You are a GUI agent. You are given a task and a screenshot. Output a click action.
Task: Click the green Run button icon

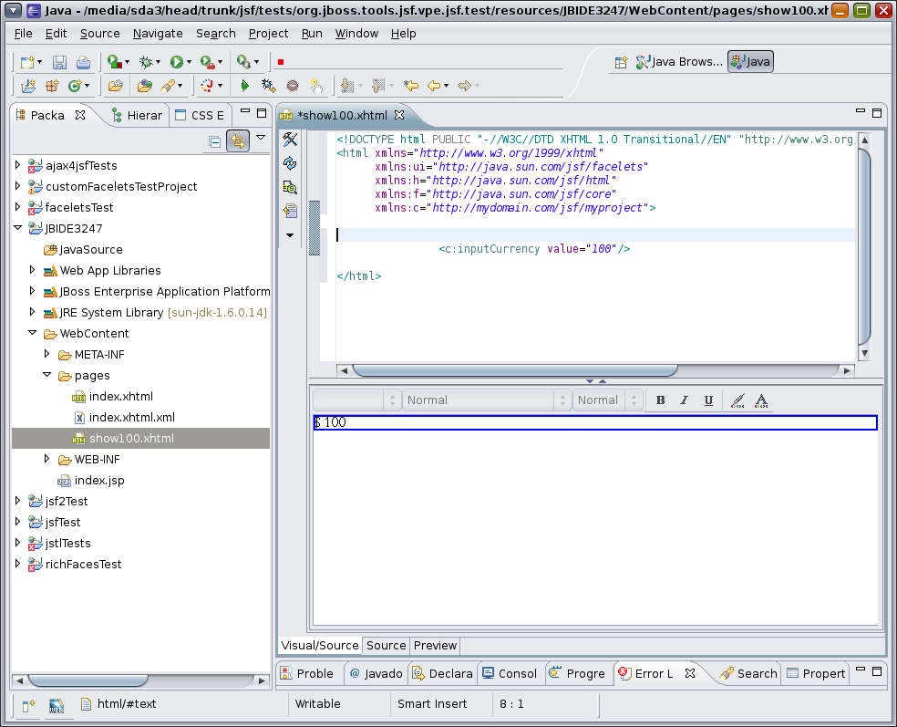click(177, 62)
